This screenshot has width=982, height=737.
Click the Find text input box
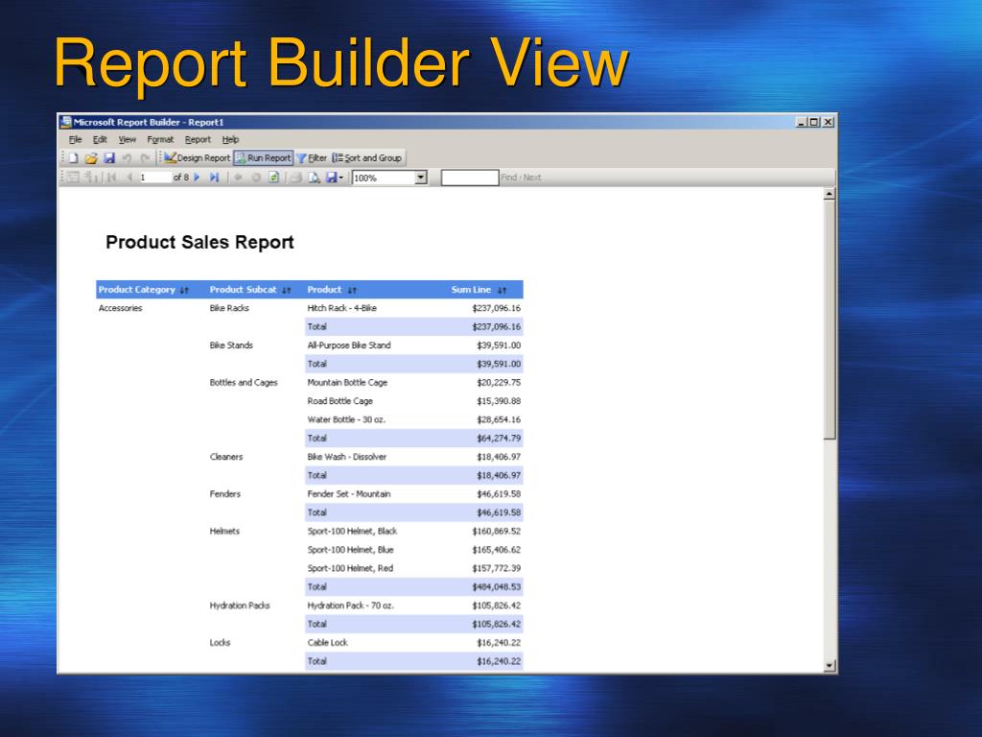(x=470, y=178)
